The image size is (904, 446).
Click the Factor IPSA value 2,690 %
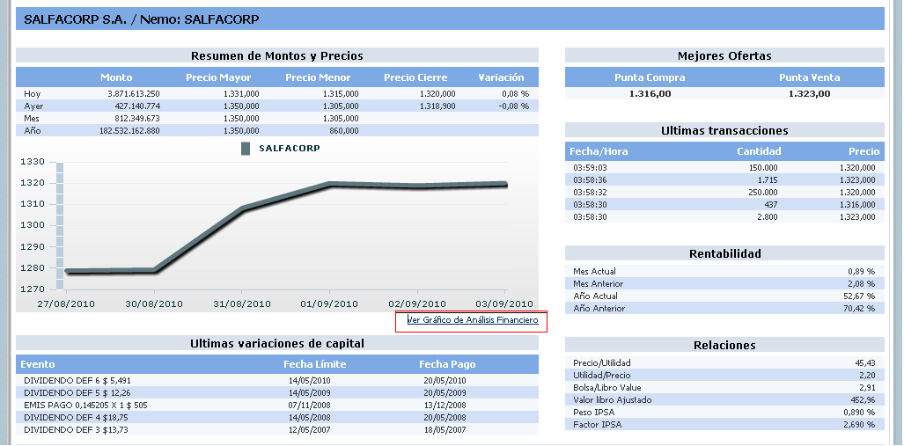click(x=859, y=425)
